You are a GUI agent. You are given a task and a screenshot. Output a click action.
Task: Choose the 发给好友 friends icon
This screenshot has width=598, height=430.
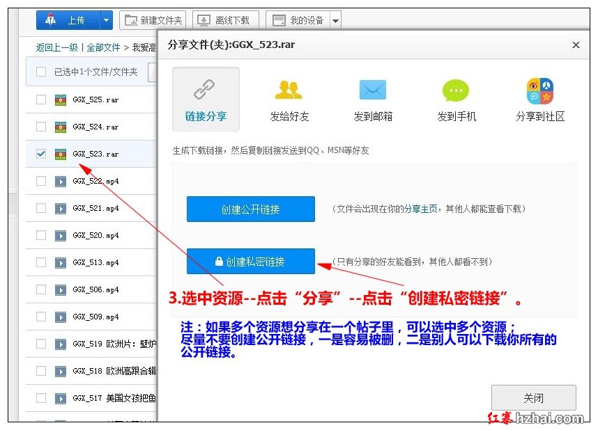tap(289, 90)
